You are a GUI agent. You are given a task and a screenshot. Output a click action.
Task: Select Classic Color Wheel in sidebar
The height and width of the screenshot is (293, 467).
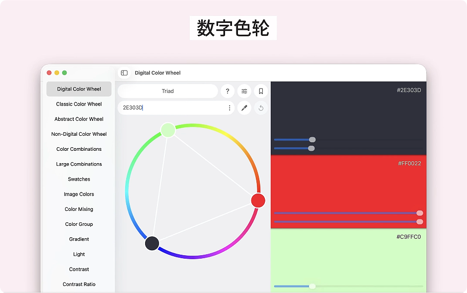[79, 104]
